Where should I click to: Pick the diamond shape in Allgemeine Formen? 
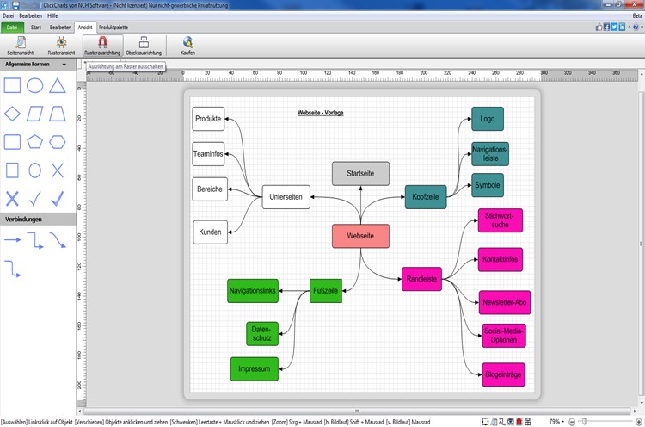point(12,114)
